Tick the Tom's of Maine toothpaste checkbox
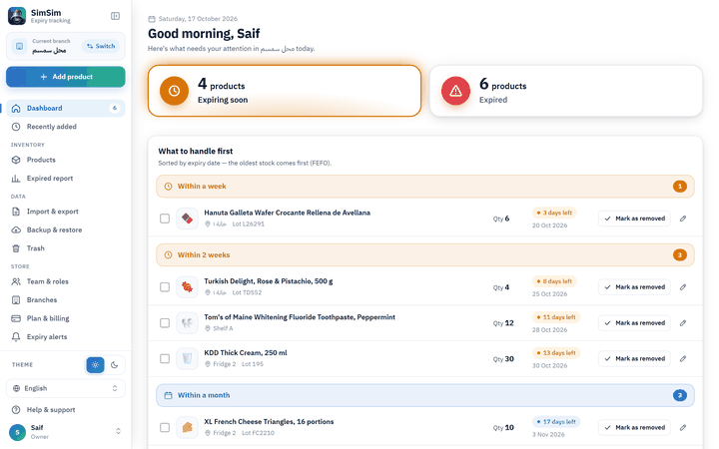Screen dimensions: 719x449 tap(165, 323)
